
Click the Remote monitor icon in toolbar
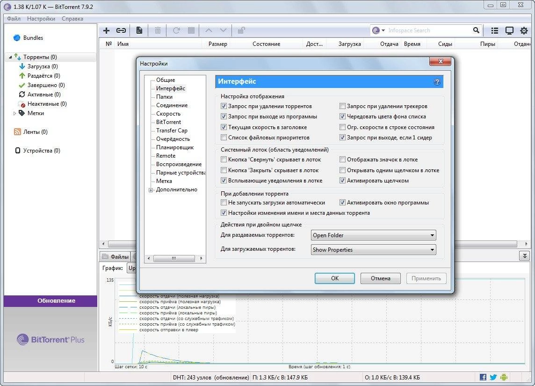tap(509, 31)
